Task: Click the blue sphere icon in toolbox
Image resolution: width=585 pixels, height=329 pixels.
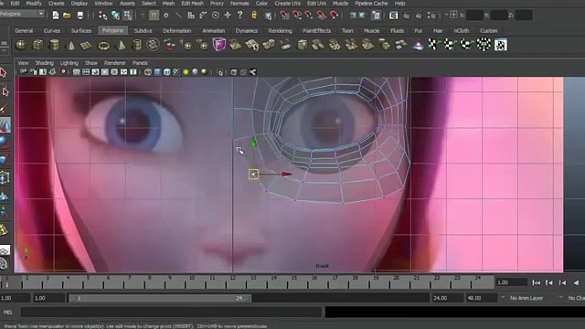Action: click(4, 143)
